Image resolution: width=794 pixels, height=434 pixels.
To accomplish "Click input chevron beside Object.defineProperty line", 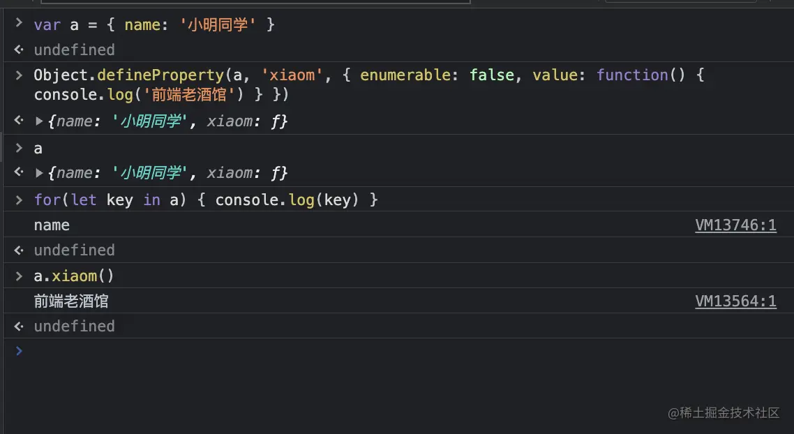I will coord(19,75).
